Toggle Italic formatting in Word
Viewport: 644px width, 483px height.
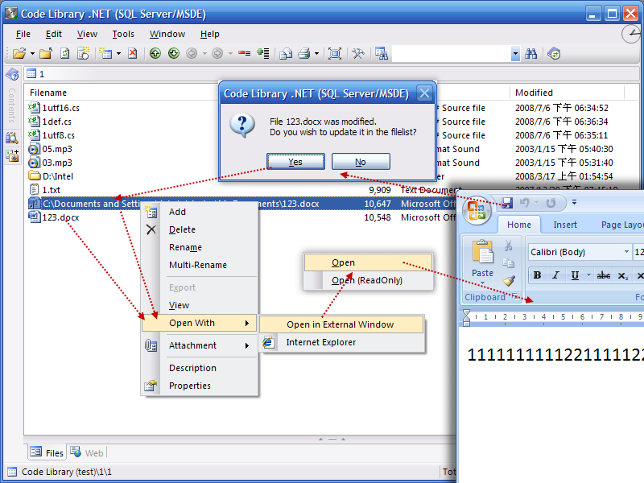(555, 275)
